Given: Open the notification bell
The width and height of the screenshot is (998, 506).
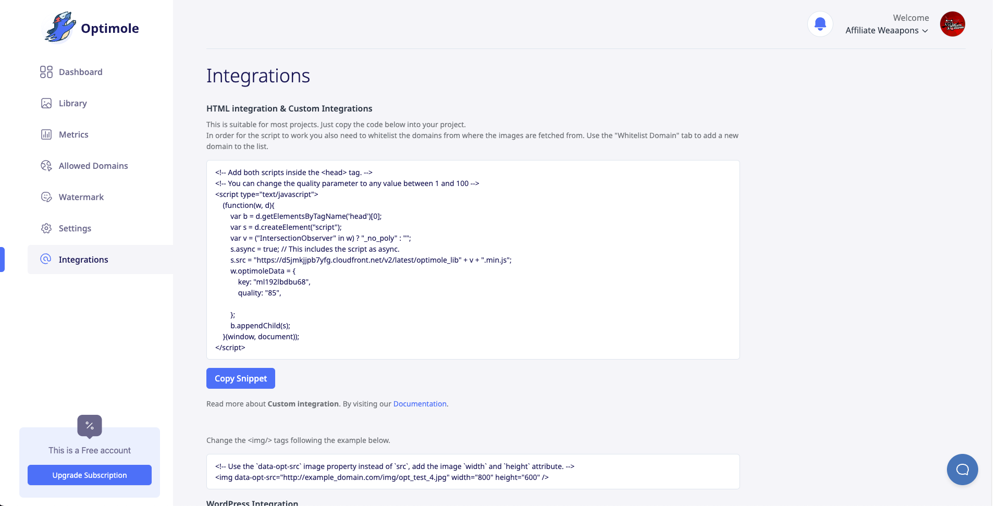Looking at the screenshot, I should pyautogui.click(x=820, y=23).
